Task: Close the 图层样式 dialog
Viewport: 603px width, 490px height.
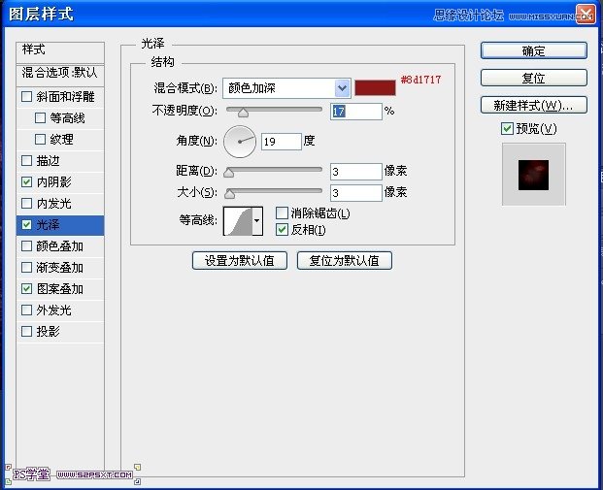Action: coord(586,15)
